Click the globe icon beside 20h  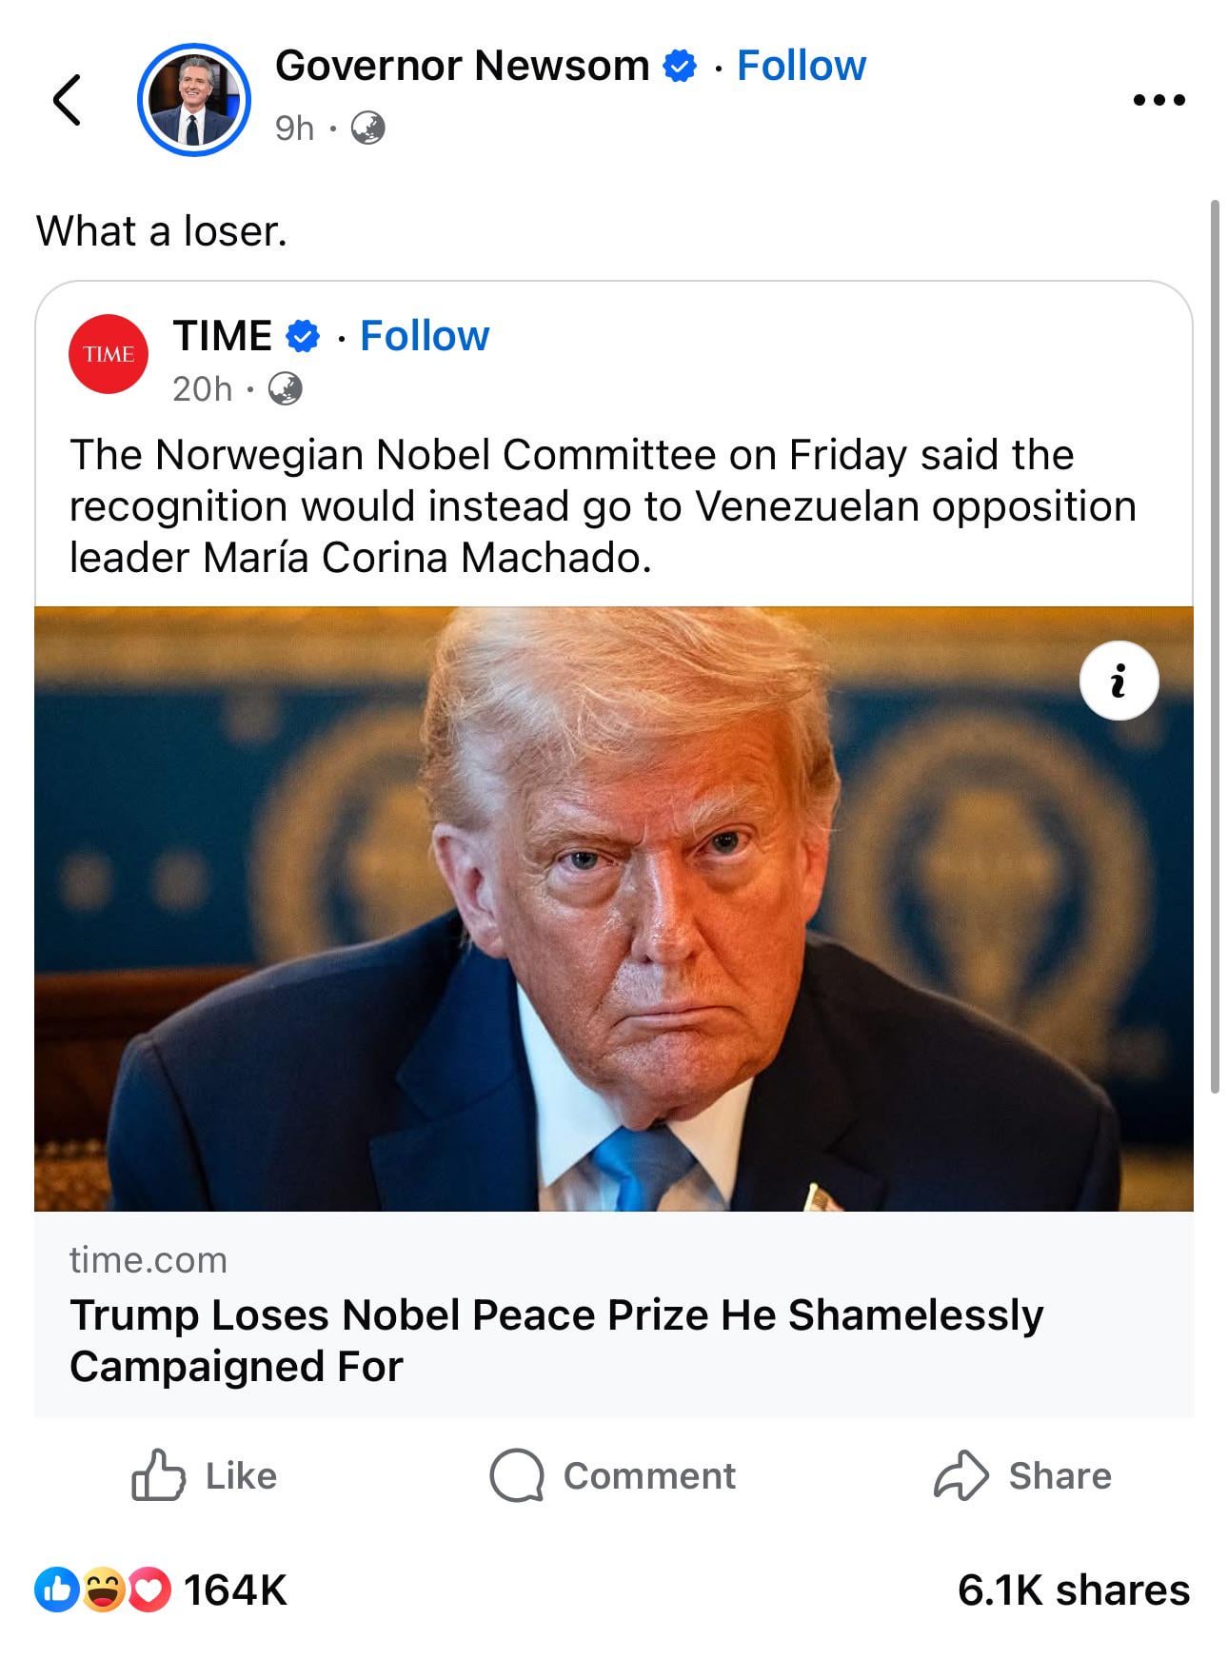point(285,388)
